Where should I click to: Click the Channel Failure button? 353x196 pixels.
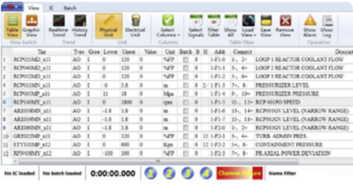pos(240,173)
